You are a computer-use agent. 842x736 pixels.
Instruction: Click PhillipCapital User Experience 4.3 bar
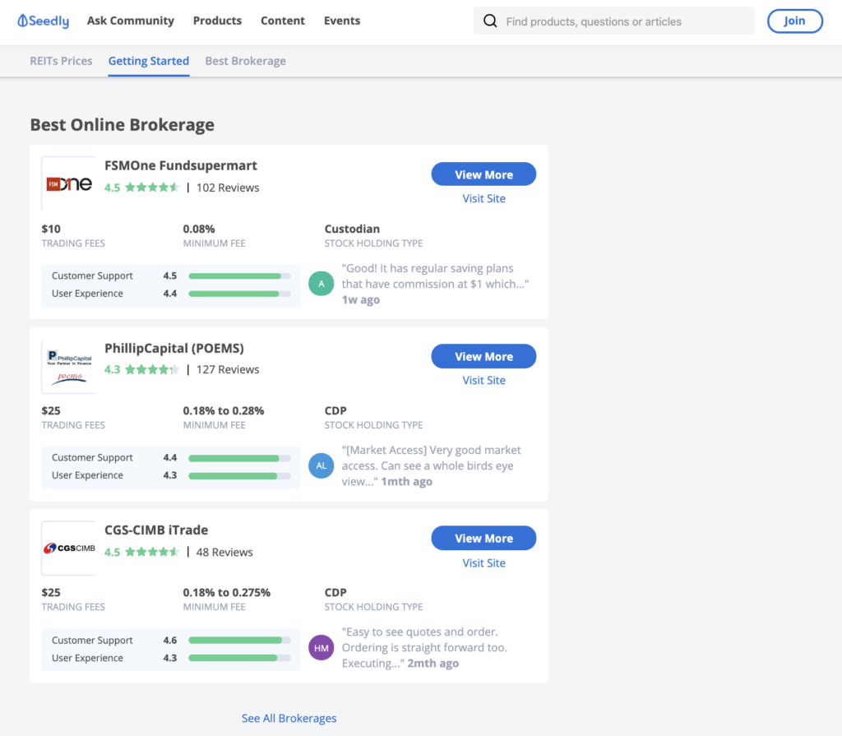tap(239, 476)
